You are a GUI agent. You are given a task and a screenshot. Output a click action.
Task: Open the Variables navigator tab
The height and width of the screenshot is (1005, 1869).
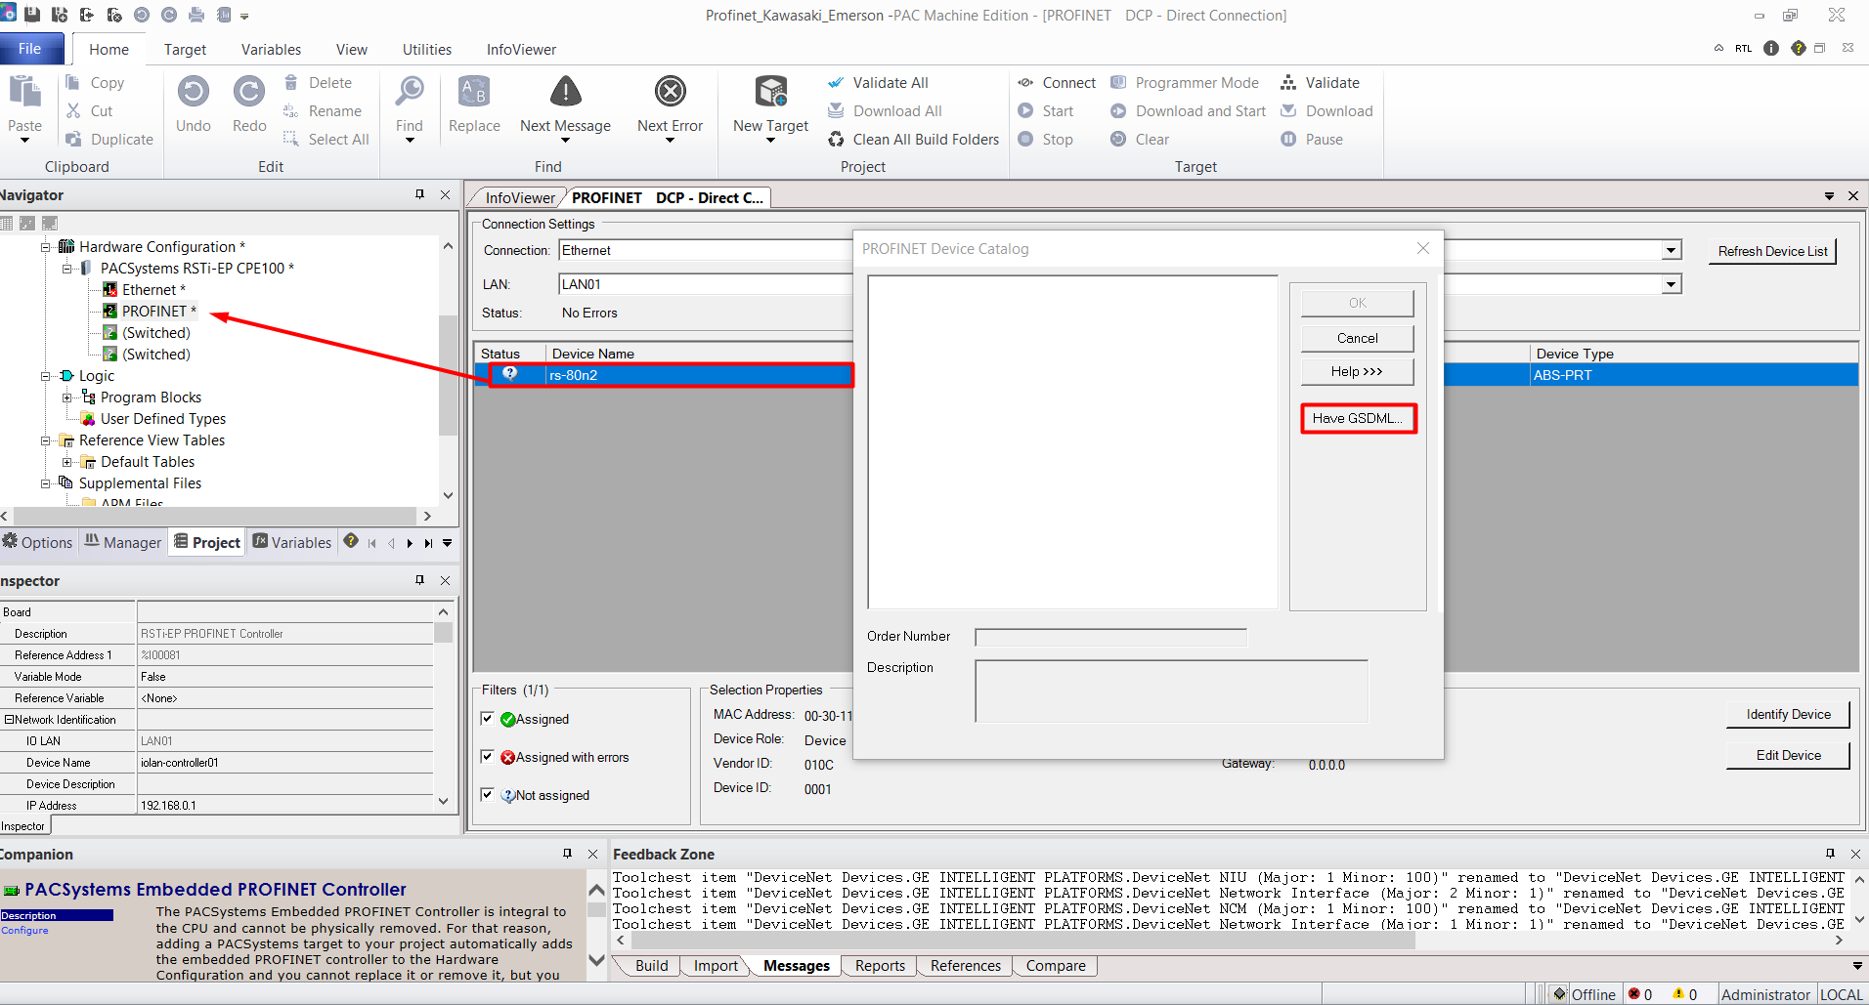(x=292, y=542)
